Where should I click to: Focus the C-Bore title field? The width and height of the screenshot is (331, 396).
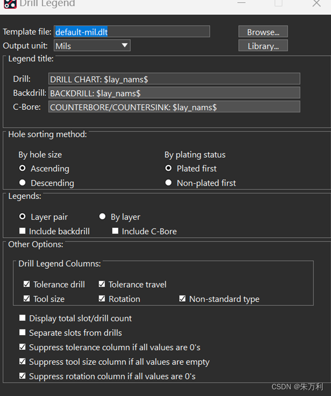pos(174,107)
